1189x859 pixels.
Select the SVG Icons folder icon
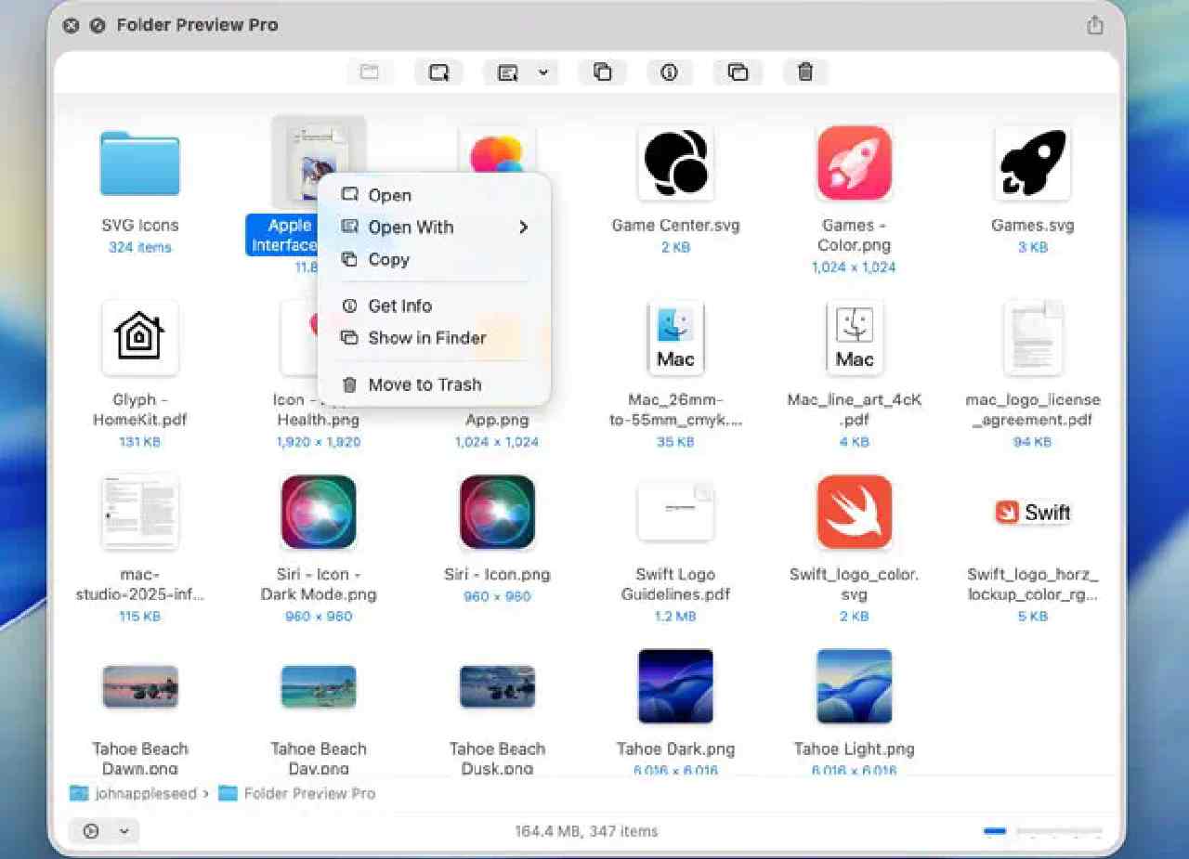pyautogui.click(x=140, y=163)
